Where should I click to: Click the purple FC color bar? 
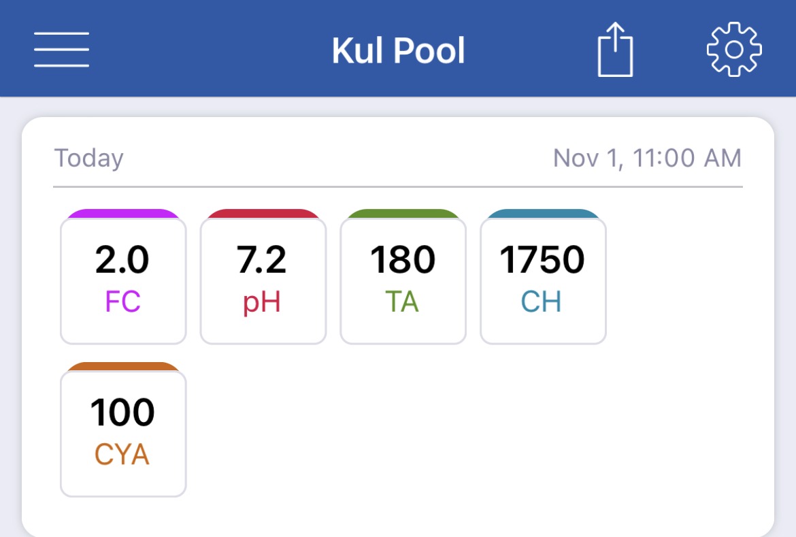pos(123,214)
